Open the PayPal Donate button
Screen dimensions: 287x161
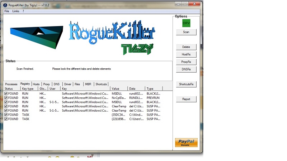[186, 142]
